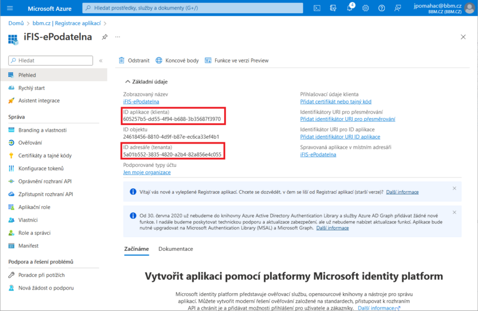Open the Azure portal hamburger menu

10,8
